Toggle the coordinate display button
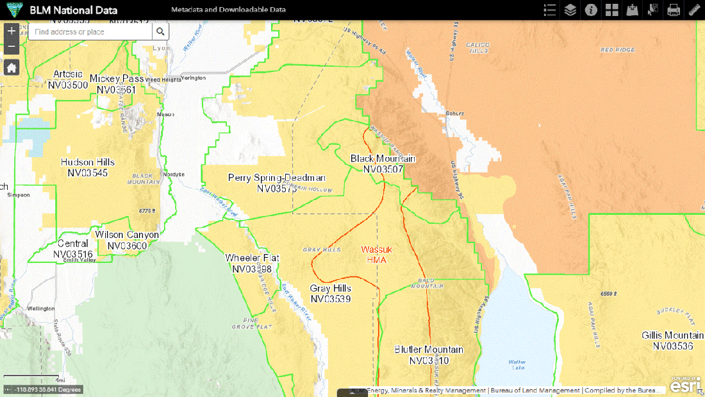705x397 pixels. (7, 389)
